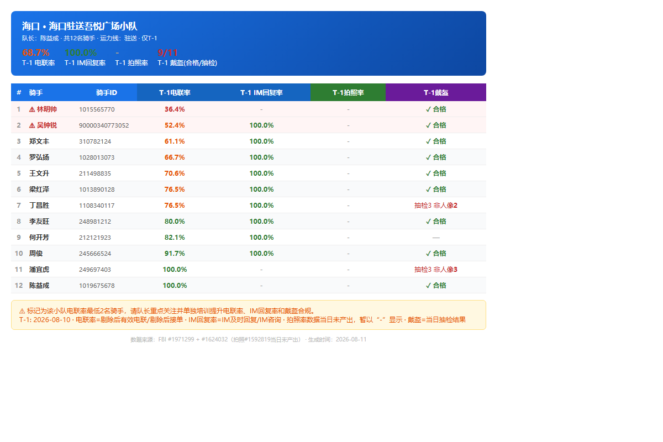Screen dimensions: 663x442
Task: Click the 66.7% call rate value
Action: (175, 157)
